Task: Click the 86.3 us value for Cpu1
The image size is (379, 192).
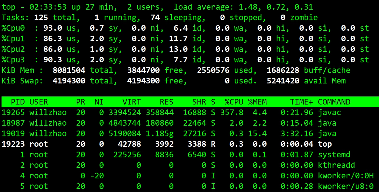Action: point(53,38)
